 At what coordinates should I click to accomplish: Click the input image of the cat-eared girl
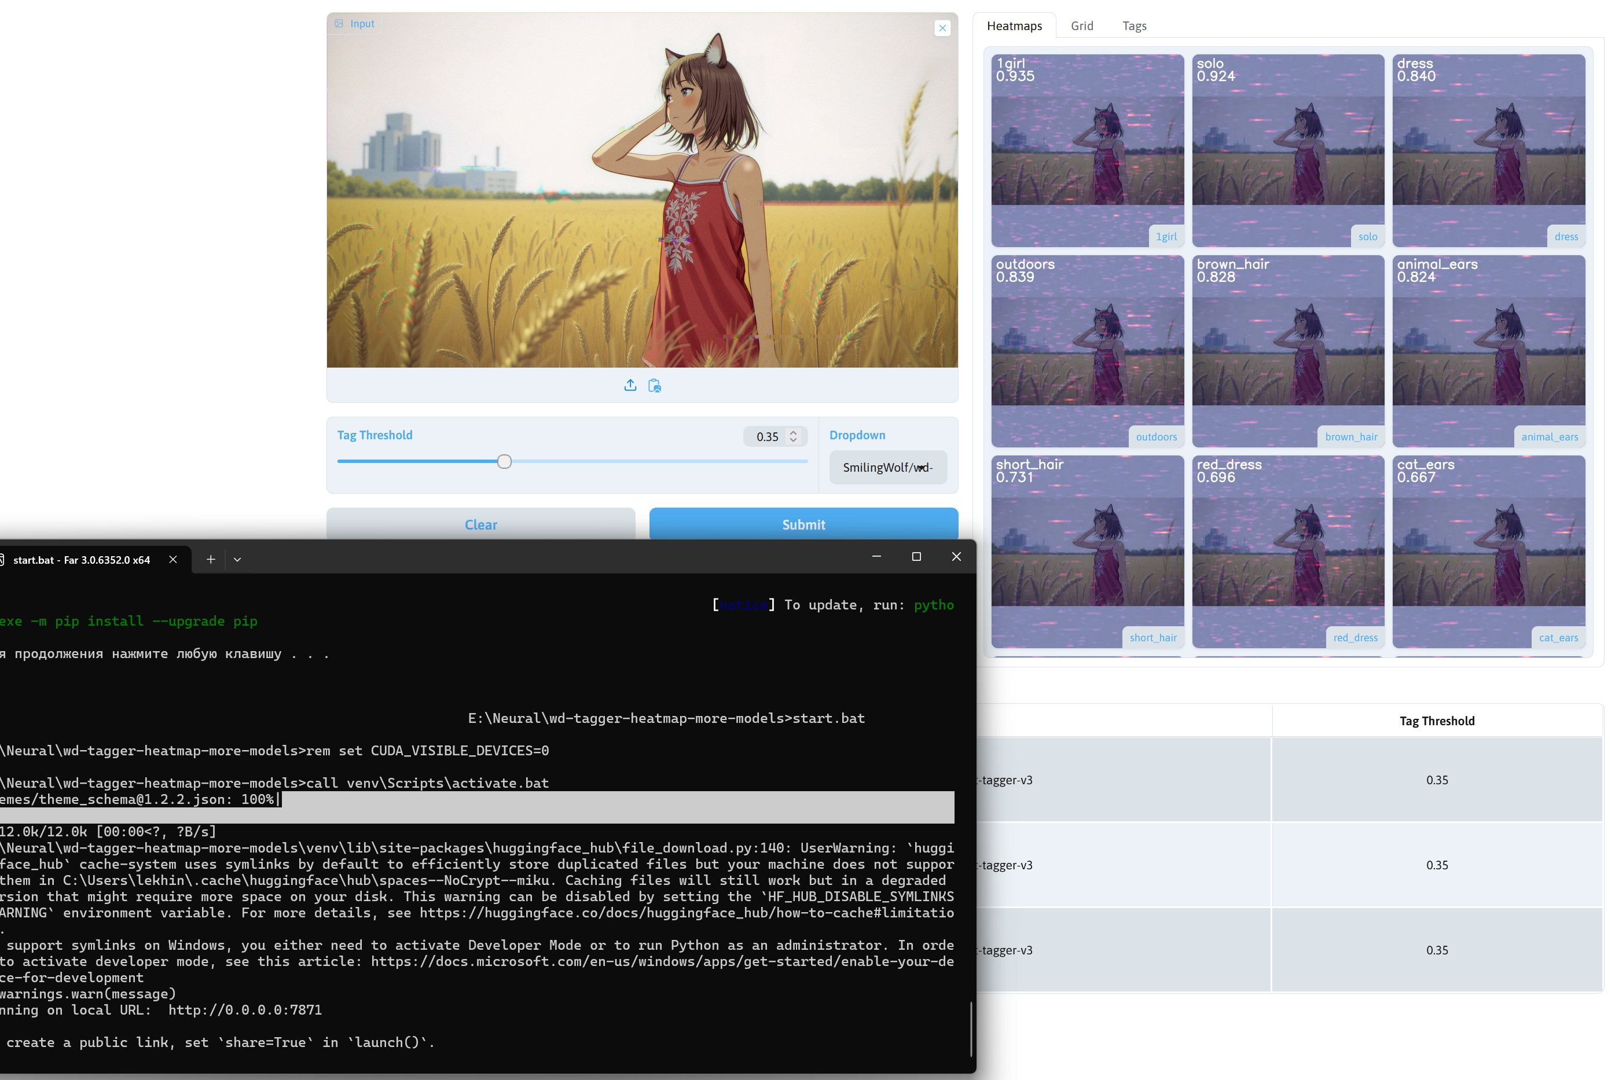pyautogui.click(x=642, y=190)
